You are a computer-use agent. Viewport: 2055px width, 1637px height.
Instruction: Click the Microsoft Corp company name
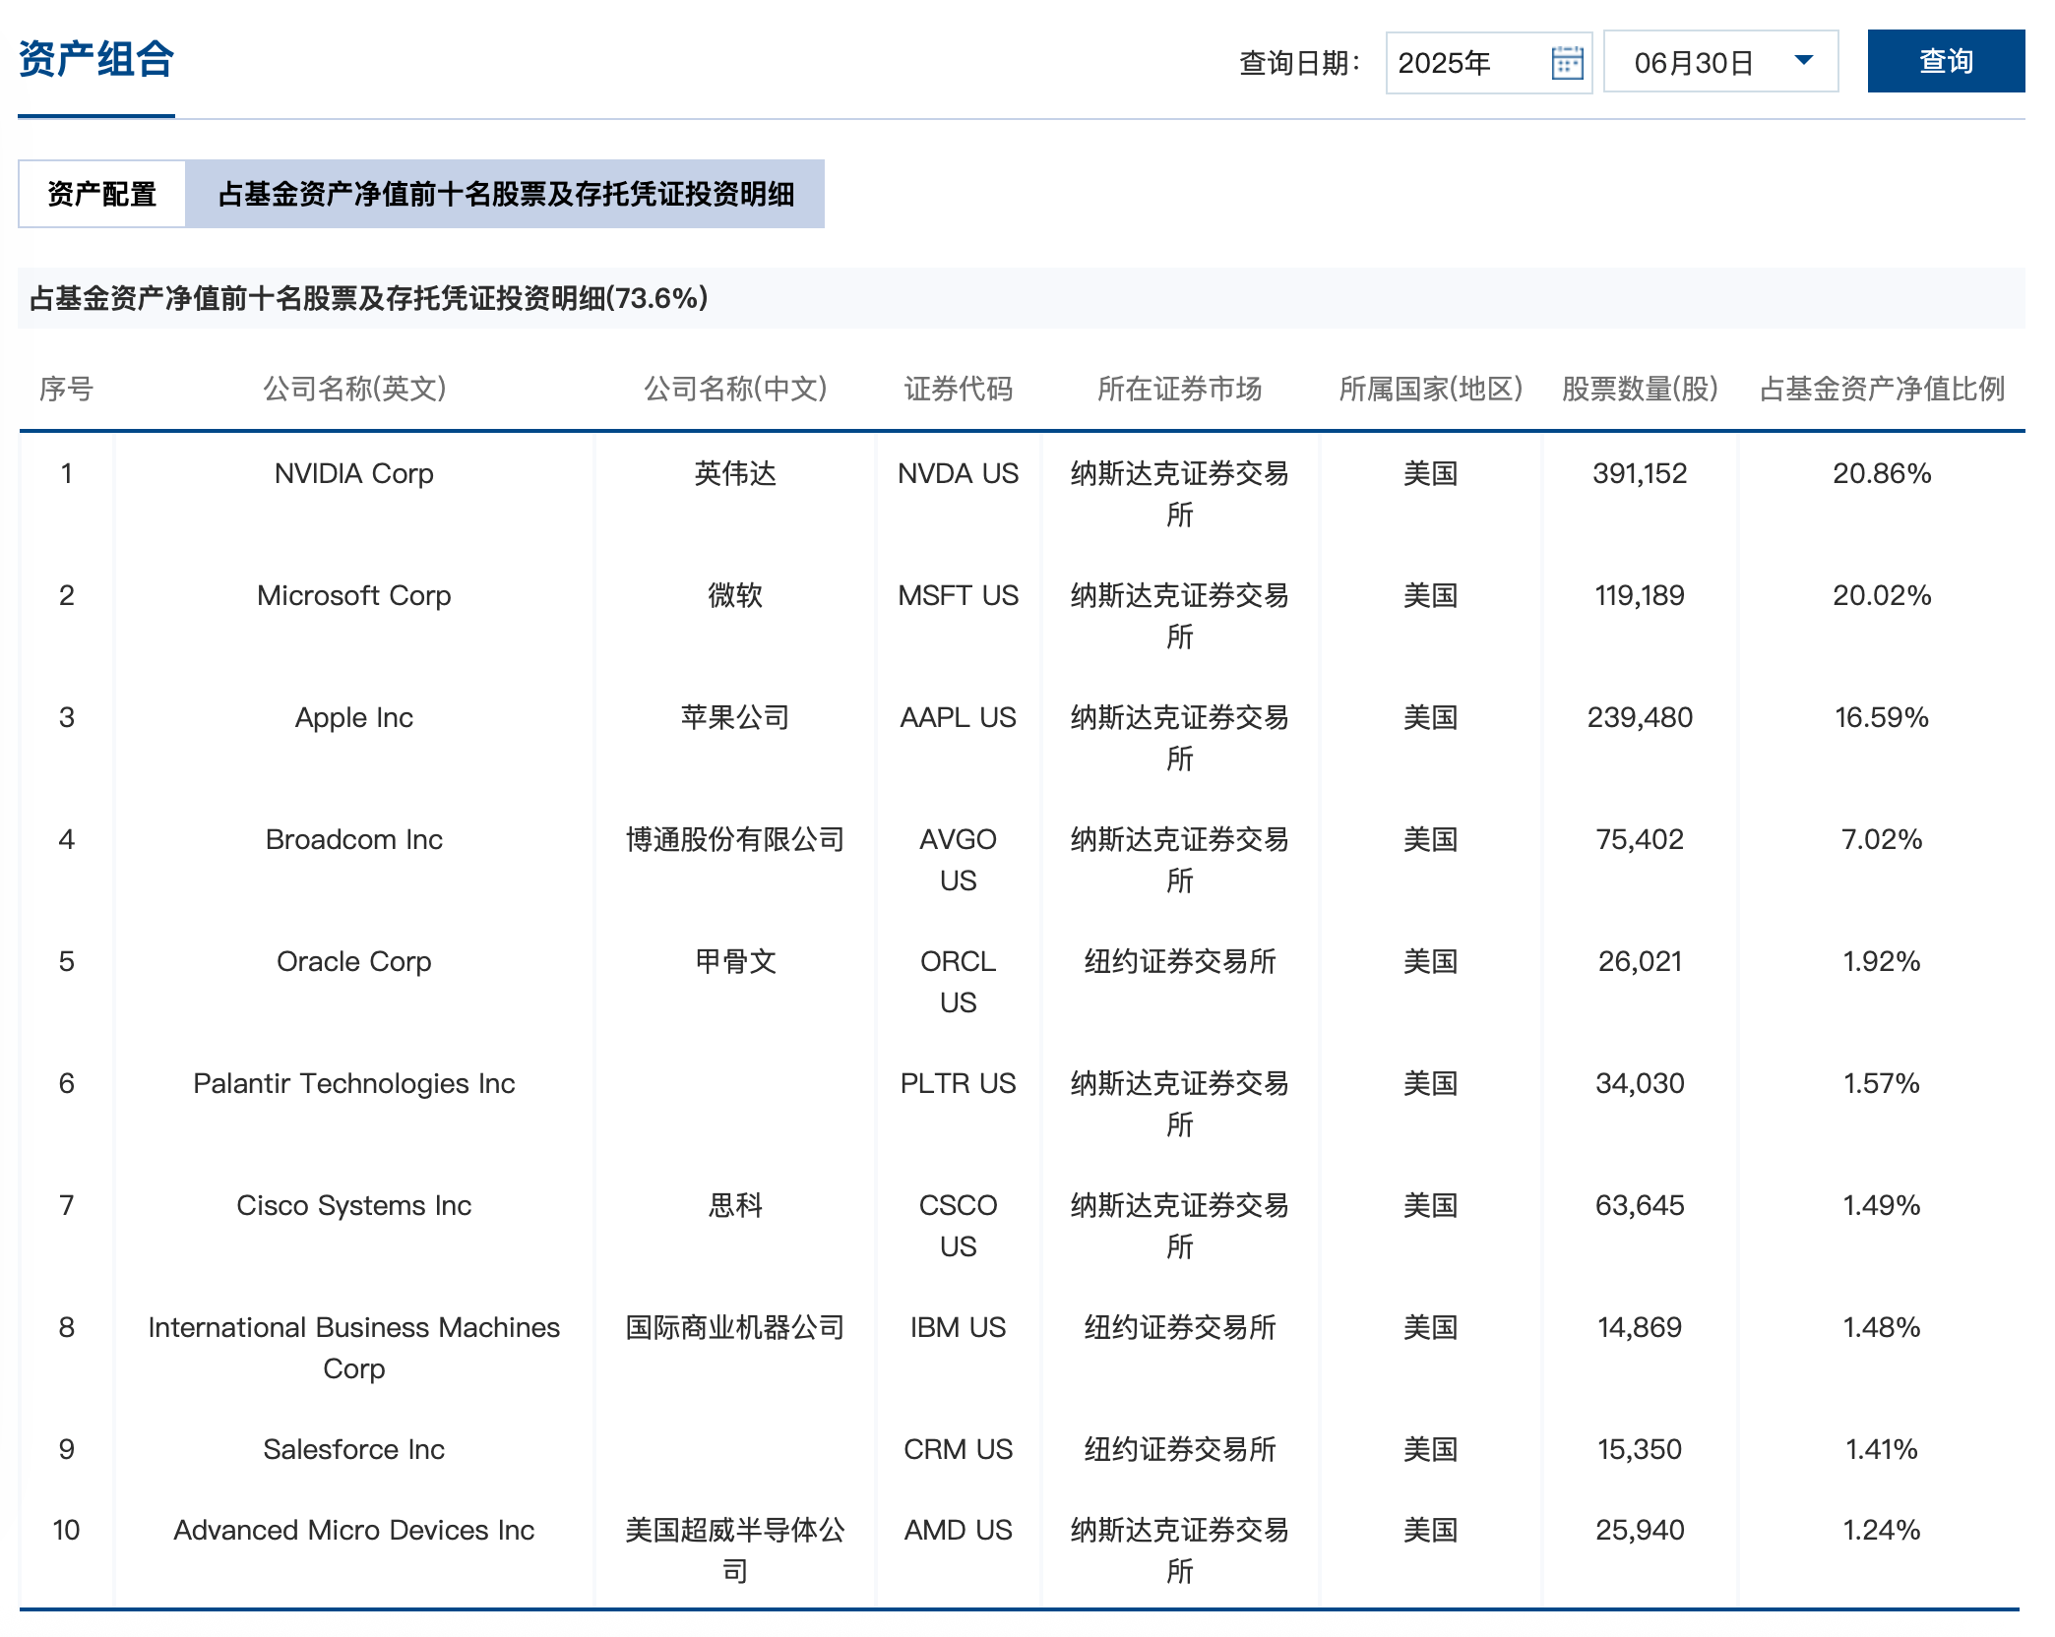pyautogui.click(x=353, y=595)
